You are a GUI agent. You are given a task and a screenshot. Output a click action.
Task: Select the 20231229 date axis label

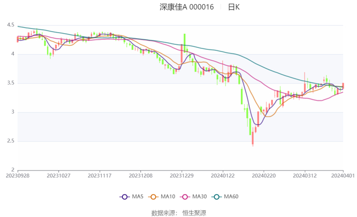coord(182,175)
